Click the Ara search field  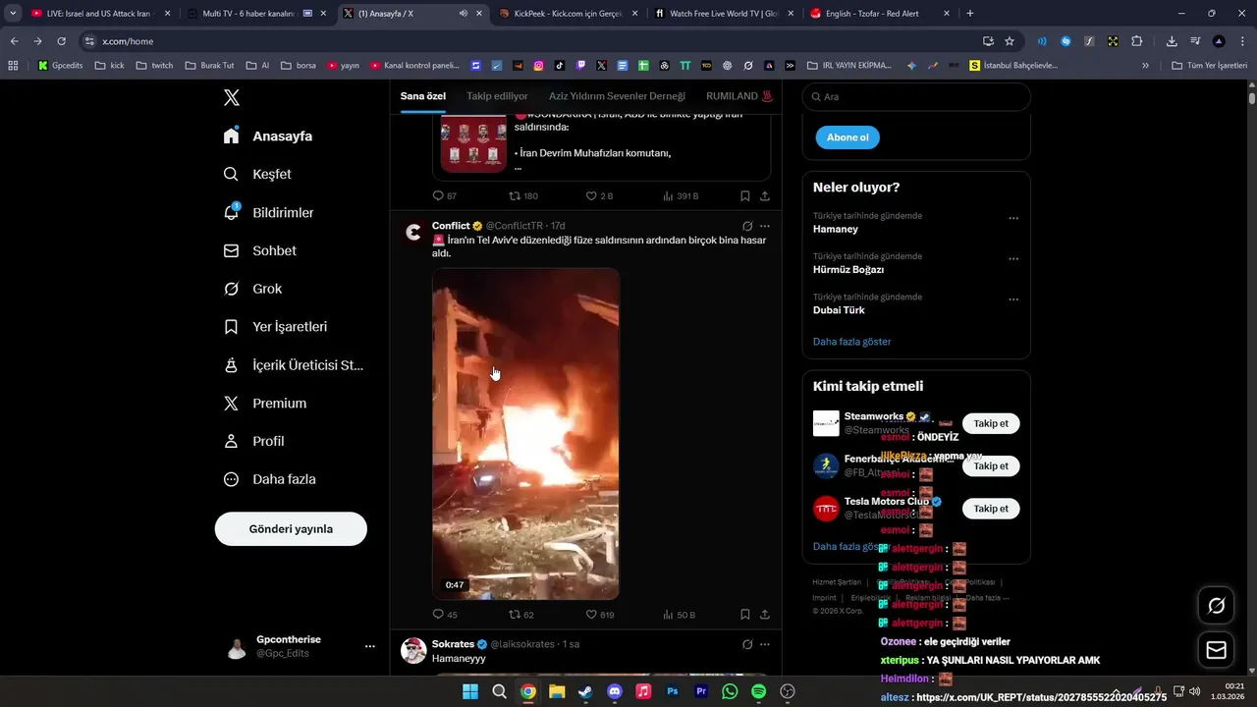point(916,96)
